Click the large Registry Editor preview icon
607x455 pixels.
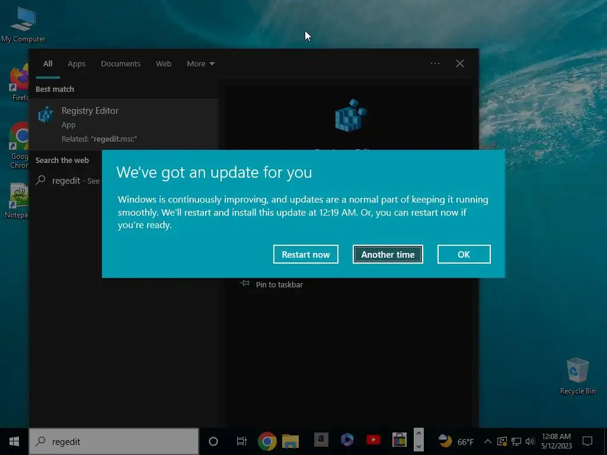coord(350,116)
